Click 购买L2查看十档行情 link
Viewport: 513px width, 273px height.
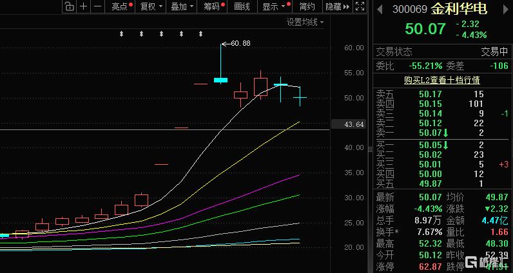pos(441,80)
